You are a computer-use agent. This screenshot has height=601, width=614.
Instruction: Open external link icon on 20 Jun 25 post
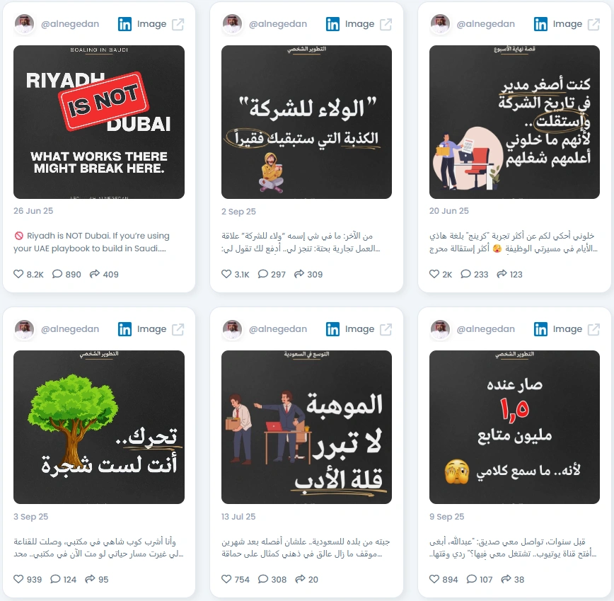click(593, 24)
